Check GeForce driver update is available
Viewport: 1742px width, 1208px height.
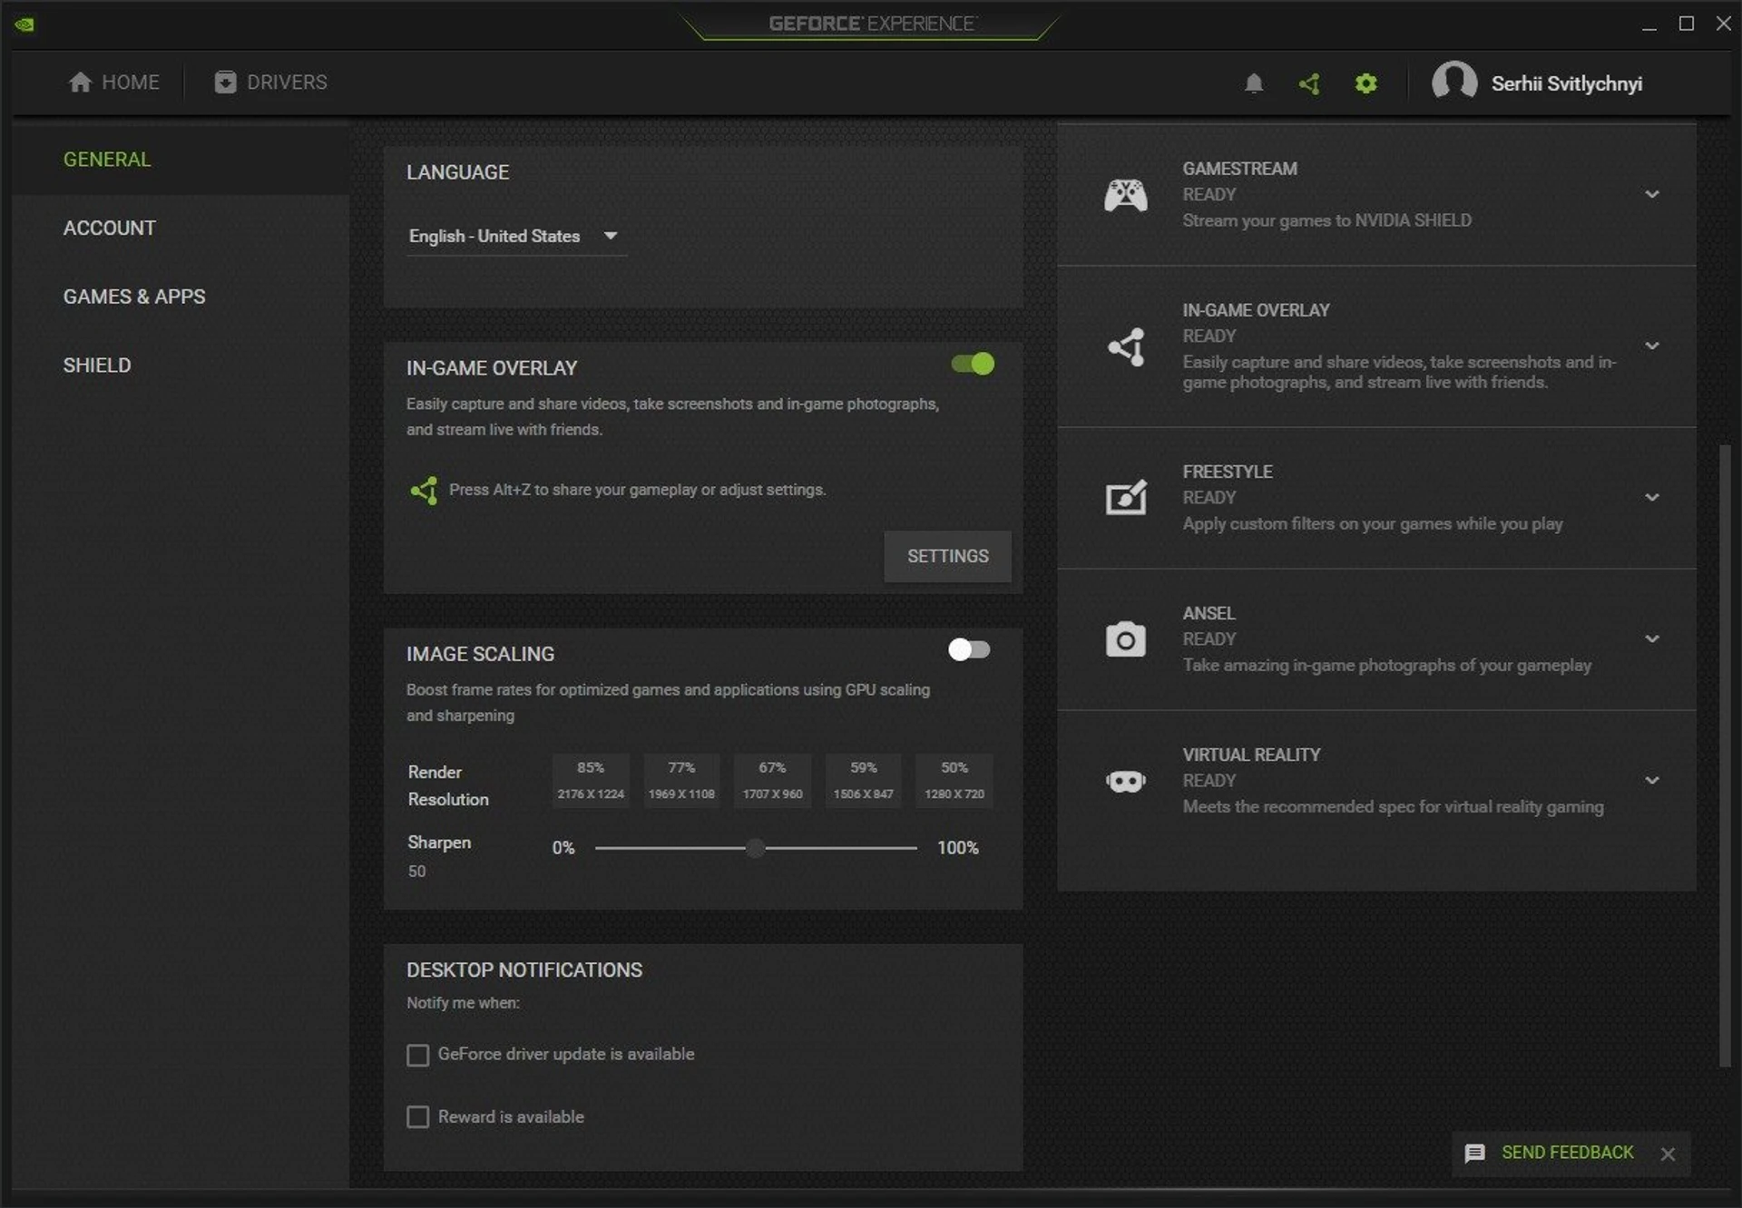pos(417,1056)
